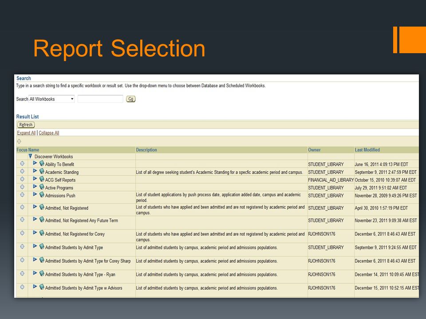Focus on Admit Type w Advisors row

(22, 287)
